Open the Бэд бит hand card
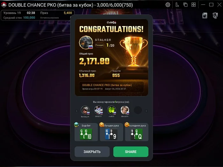The image size is (223, 167). 86,132
